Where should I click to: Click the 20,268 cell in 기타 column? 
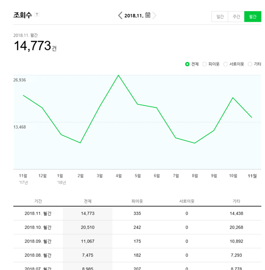(x=236, y=228)
